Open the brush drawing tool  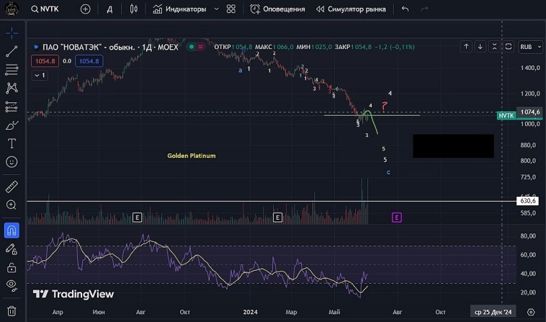point(12,125)
